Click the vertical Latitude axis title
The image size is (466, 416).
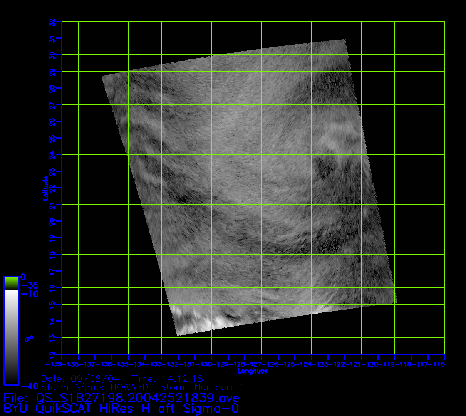[45, 188]
